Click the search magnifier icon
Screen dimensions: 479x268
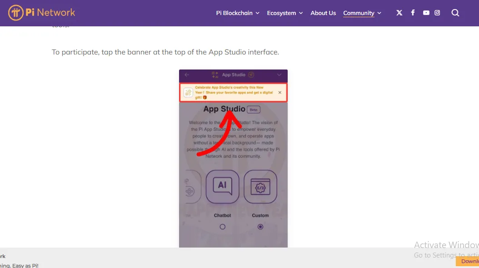[455, 13]
